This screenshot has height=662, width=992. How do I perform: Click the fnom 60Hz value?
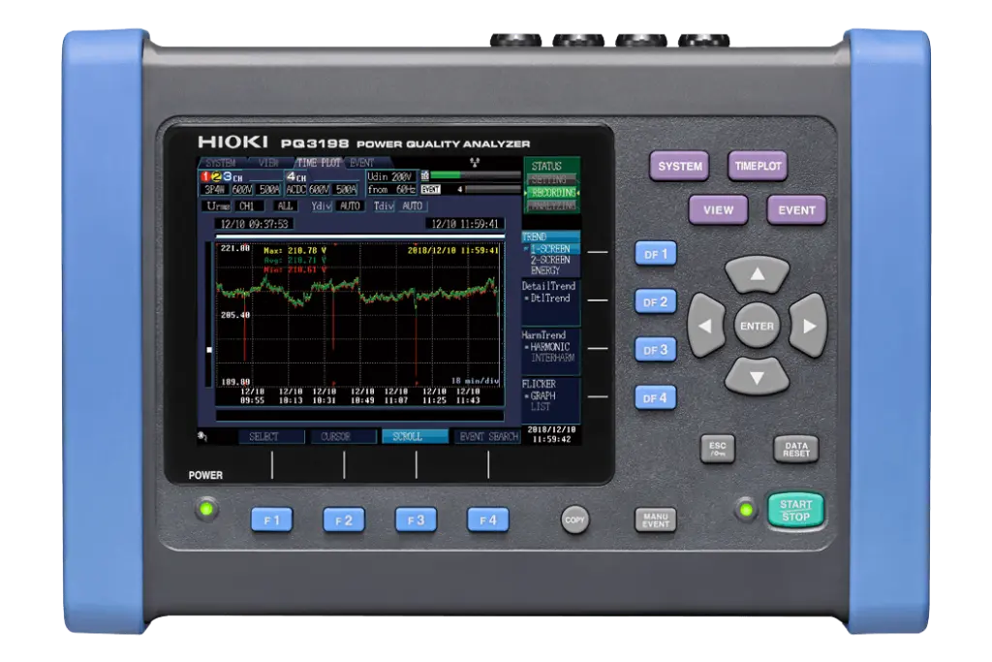click(391, 189)
